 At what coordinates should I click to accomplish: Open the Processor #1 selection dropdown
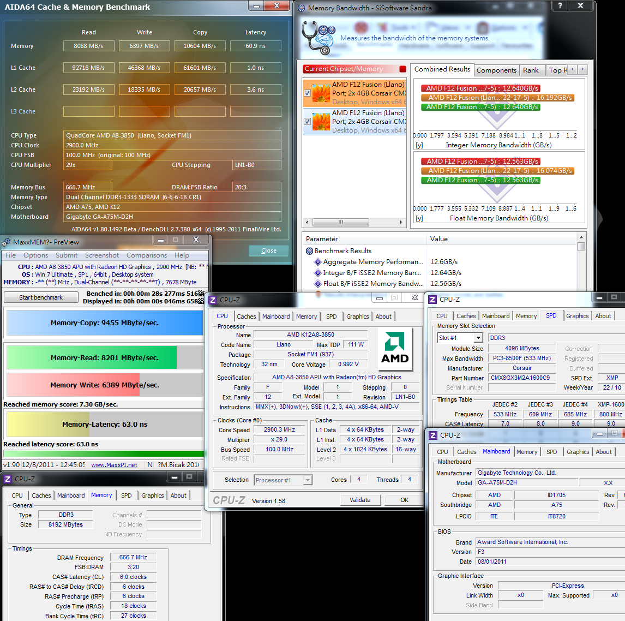(307, 480)
